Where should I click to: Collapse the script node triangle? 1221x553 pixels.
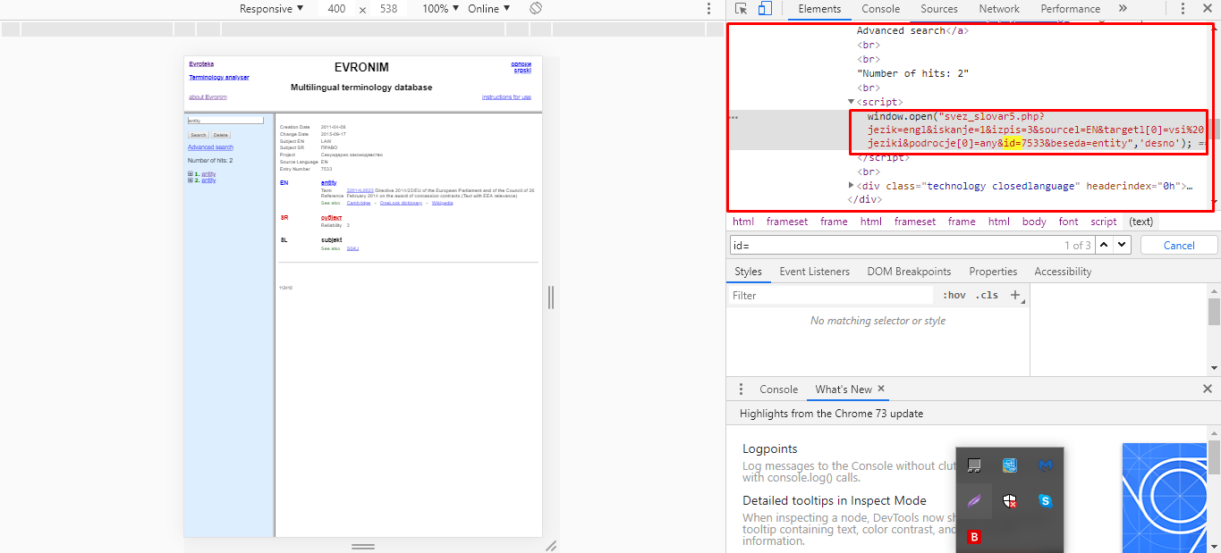click(852, 102)
